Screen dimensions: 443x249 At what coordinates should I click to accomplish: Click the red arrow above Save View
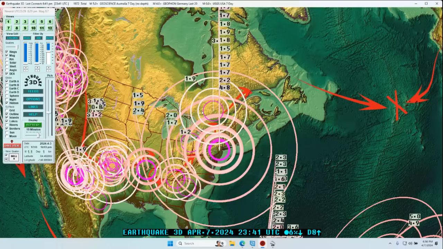click(12, 141)
